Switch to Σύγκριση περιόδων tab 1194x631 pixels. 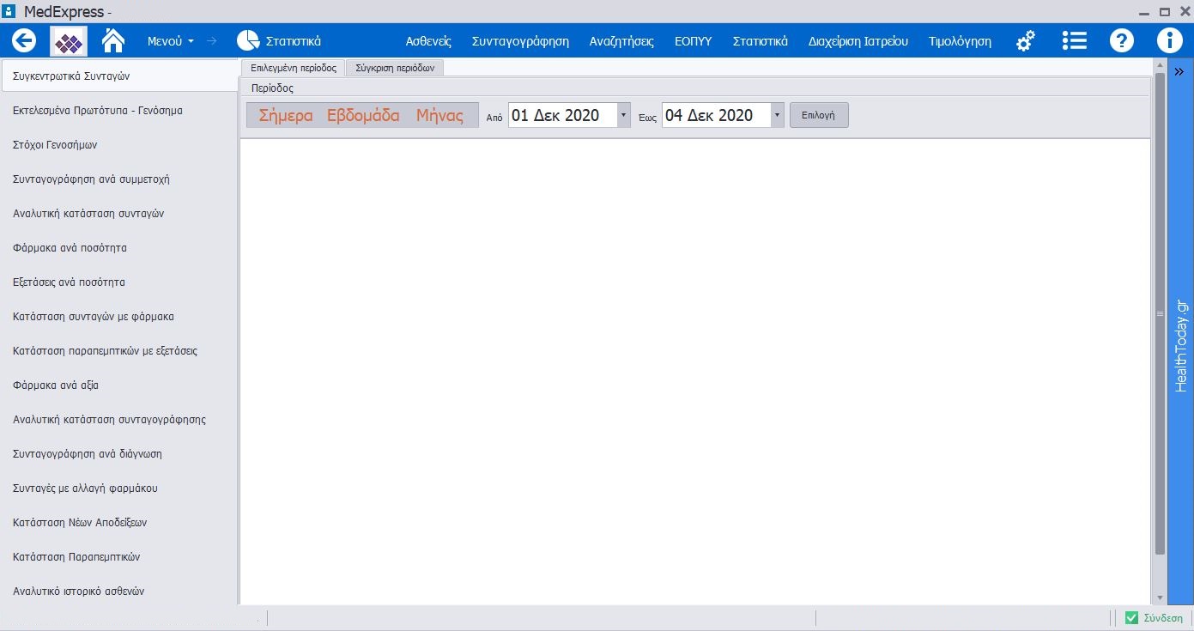pos(395,68)
